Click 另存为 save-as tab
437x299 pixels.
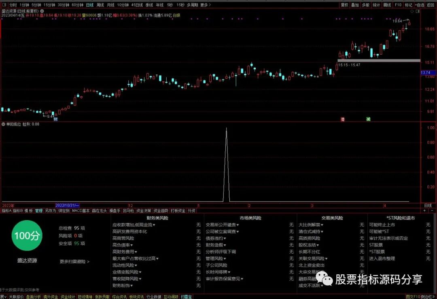[x=51, y=211]
